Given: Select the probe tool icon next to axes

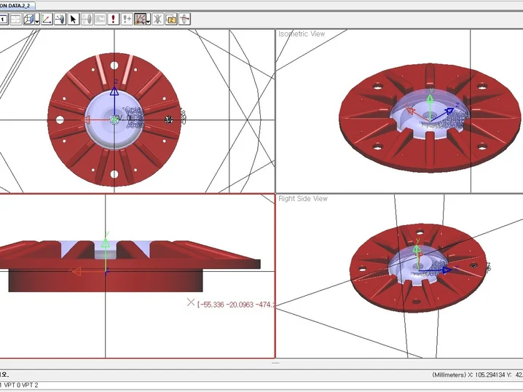Looking at the screenshot, I should coord(60,19).
